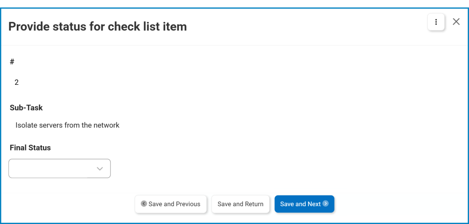Click the Sub-Task field label

(x=26, y=108)
